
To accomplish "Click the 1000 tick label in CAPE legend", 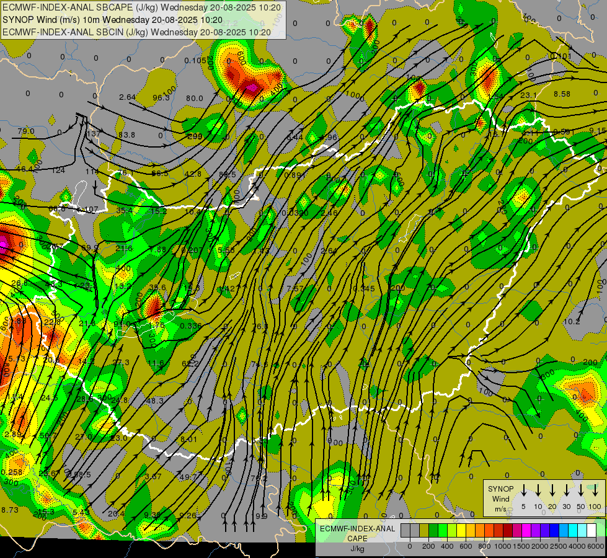I will pyautogui.click(x=503, y=546).
